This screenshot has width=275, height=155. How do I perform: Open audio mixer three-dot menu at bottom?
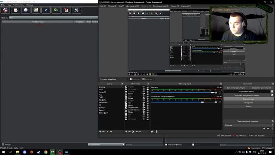(x=156, y=132)
